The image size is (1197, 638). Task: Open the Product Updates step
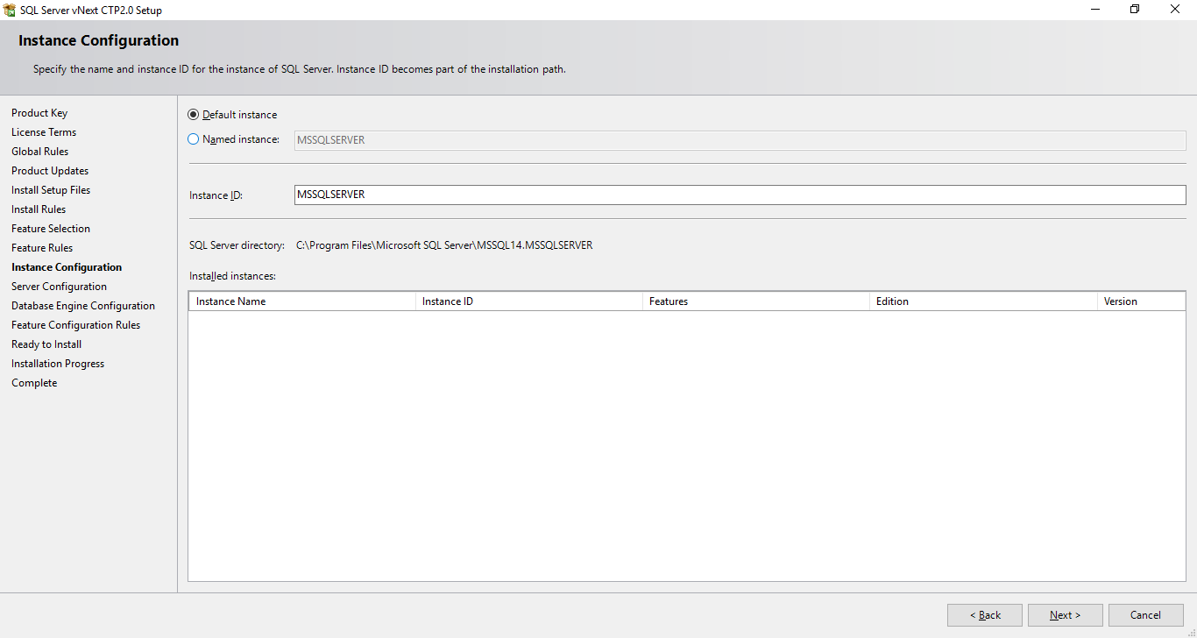50,171
